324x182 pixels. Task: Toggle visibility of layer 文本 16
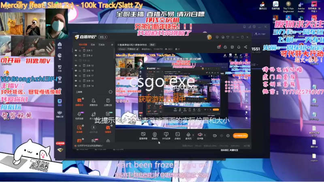[76, 80]
